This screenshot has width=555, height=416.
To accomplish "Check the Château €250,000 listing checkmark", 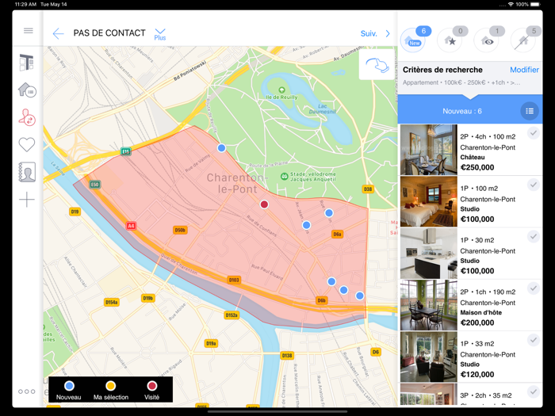I will pos(534,133).
